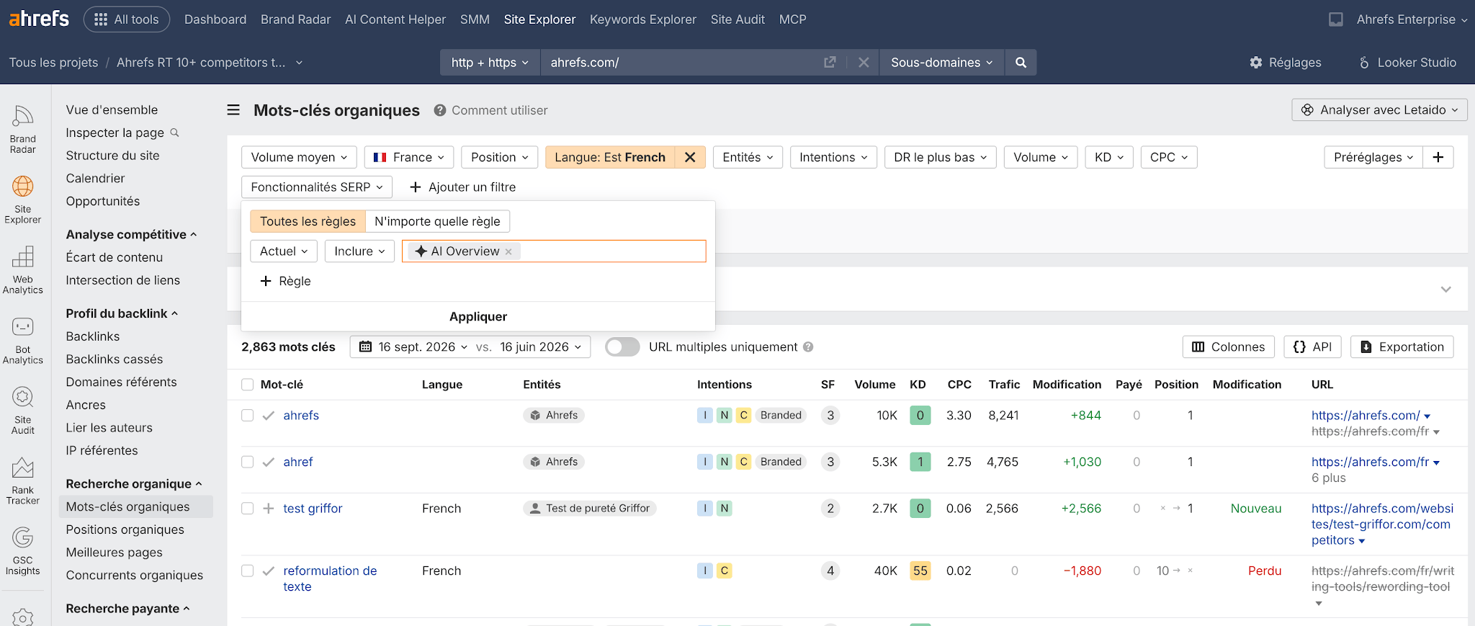Remove the Langue: Est French filter
The width and height of the screenshot is (1475, 626).
coord(690,157)
